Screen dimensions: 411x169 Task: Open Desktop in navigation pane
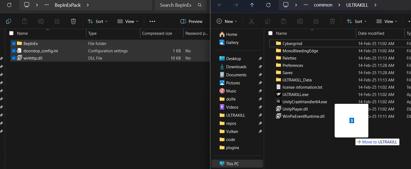pyautogui.click(x=230, y=58)
